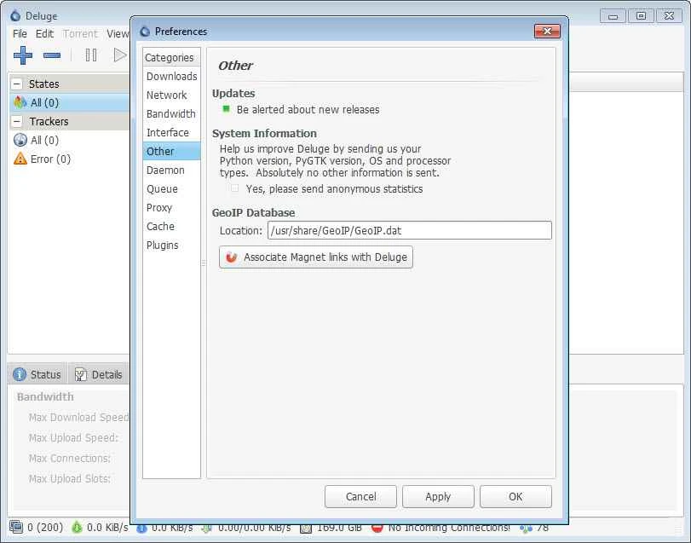Open the Torrent menu
The width and height of the screenshot is (691, 543).
tap(80, 33)
